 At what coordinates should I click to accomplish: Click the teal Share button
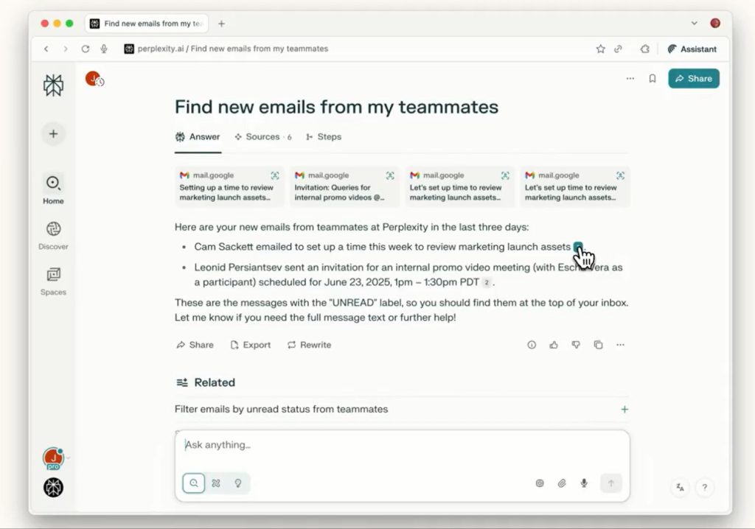693,78
